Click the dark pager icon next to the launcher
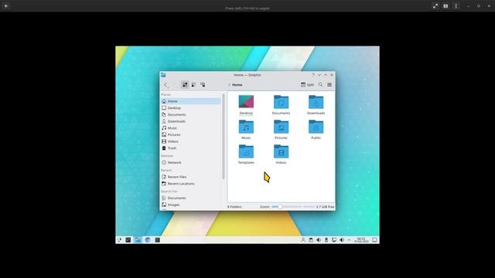This screenshot has height=278, width=495. pyautogui.click(x=128, y=240)
